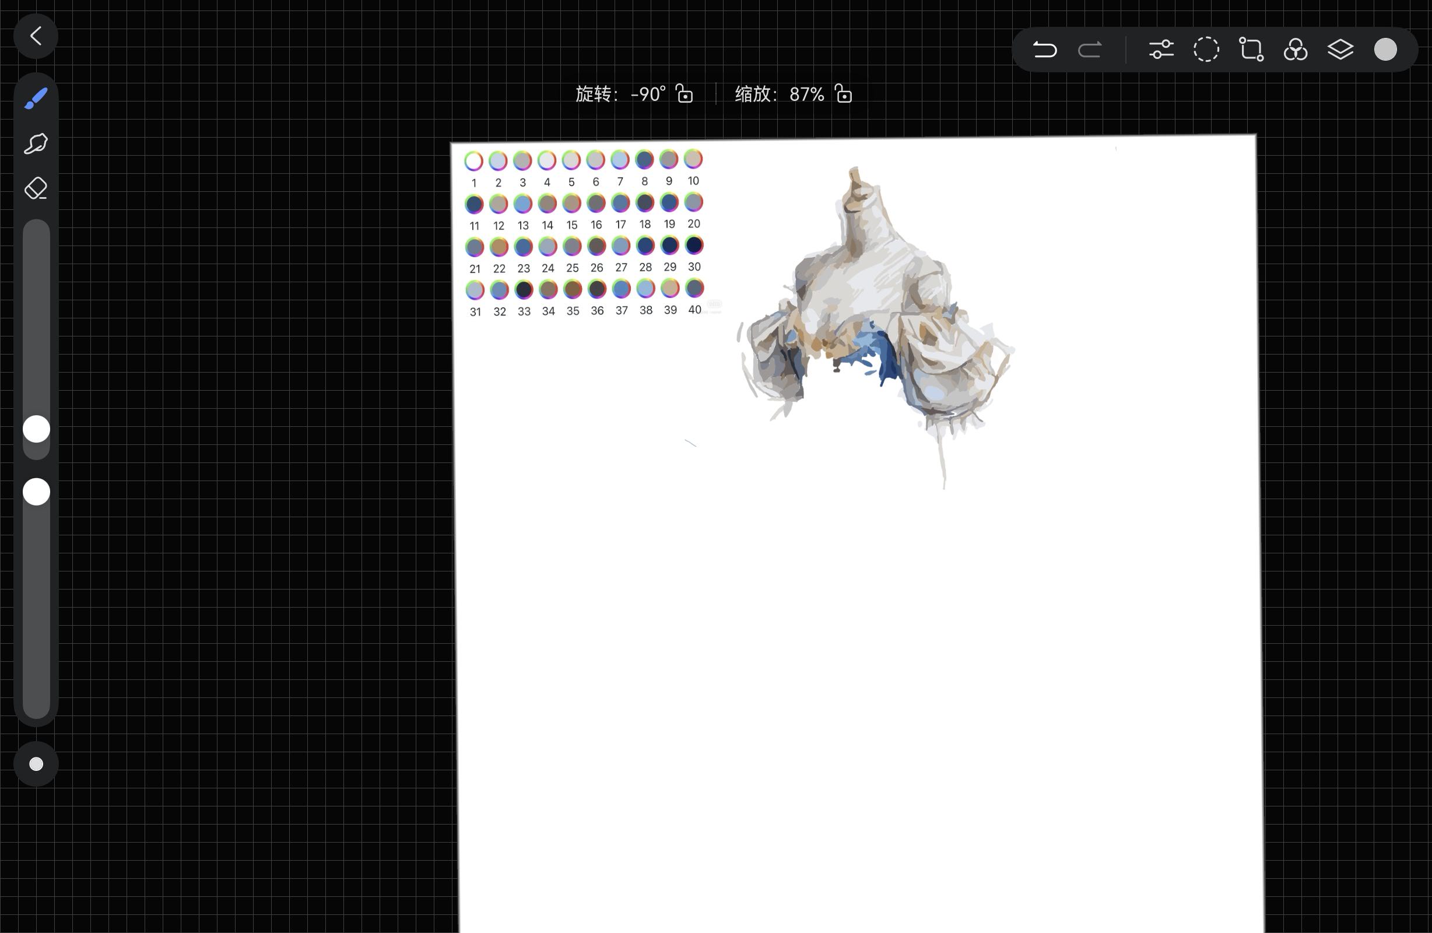Pick color swatch number 3
Screen dimensions: 1432x933
pos(522,160)
